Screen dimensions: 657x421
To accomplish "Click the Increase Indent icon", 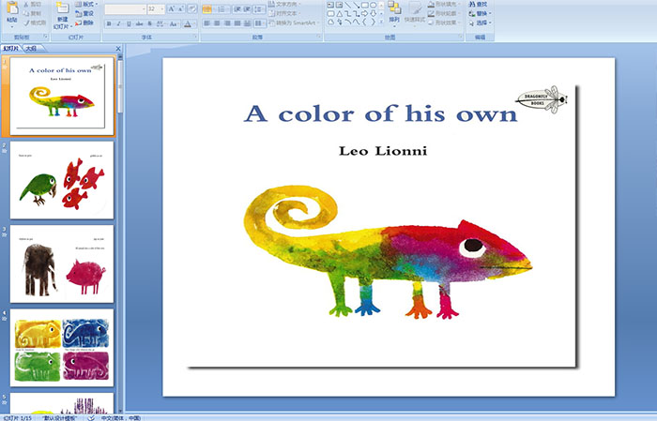I will coord(247,9).
